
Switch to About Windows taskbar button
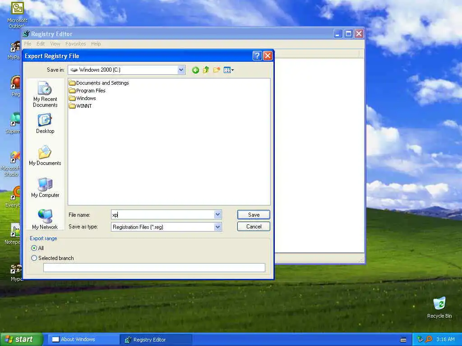83,340
